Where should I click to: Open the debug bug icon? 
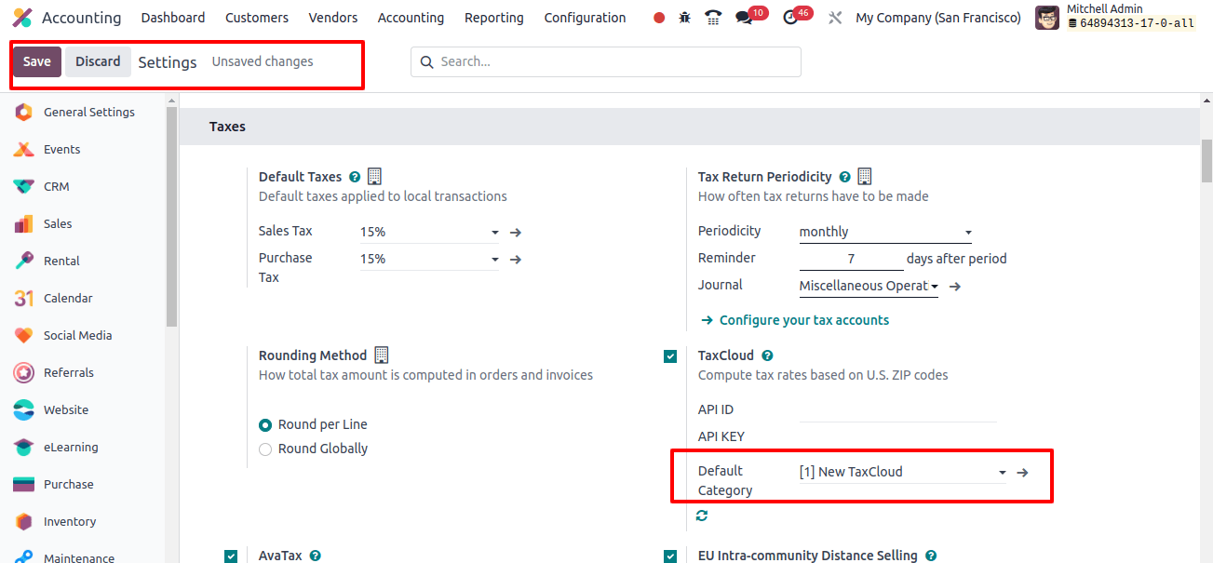point(685,18)
